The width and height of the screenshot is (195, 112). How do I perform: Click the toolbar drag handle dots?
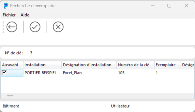3,27
